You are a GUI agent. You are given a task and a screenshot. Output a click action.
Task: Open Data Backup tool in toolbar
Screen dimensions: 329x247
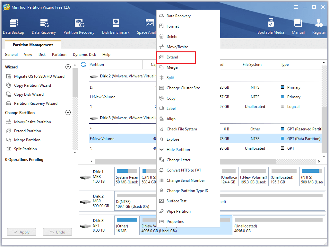point(13,26)
